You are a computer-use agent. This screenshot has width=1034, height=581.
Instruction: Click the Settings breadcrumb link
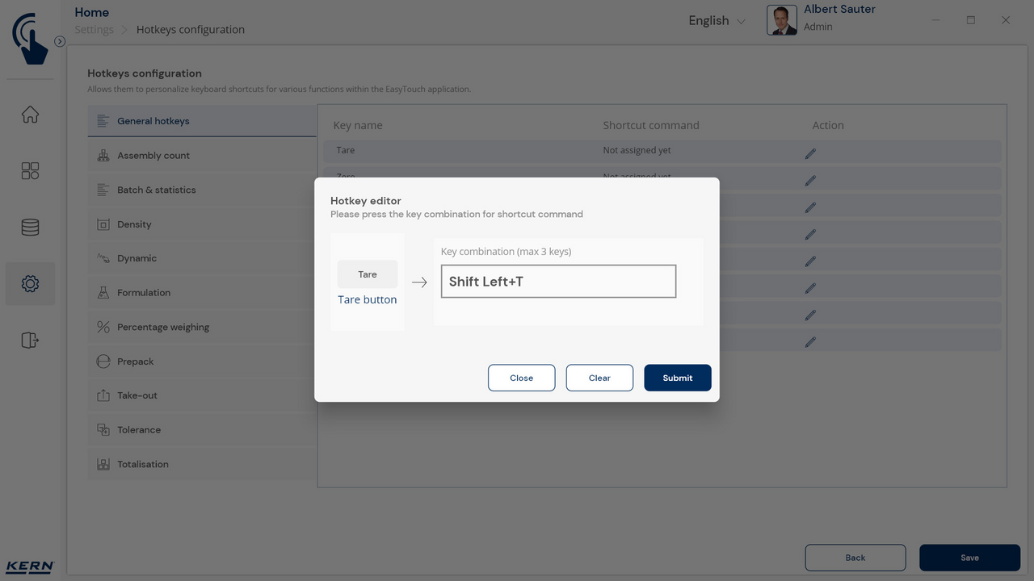(94, 30)
